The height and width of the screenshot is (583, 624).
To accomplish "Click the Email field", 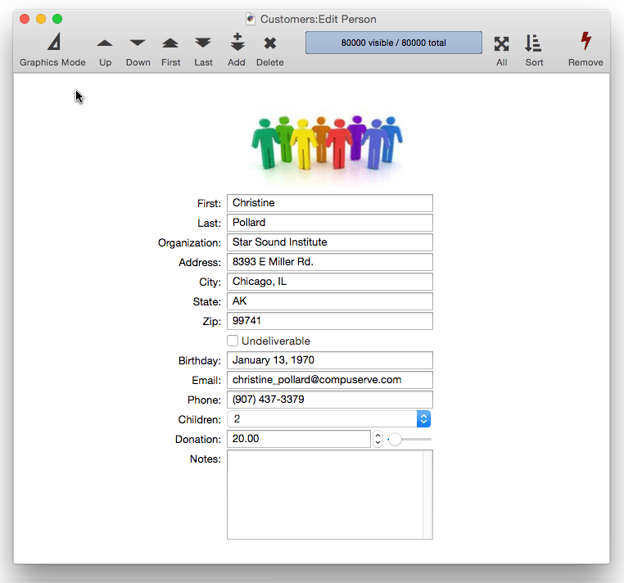I will tap(330, 380).
